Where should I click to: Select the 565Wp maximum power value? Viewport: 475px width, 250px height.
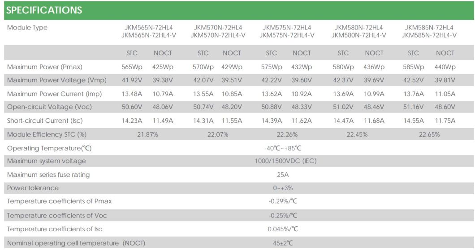pyautogui.click(x=132, y=67)
